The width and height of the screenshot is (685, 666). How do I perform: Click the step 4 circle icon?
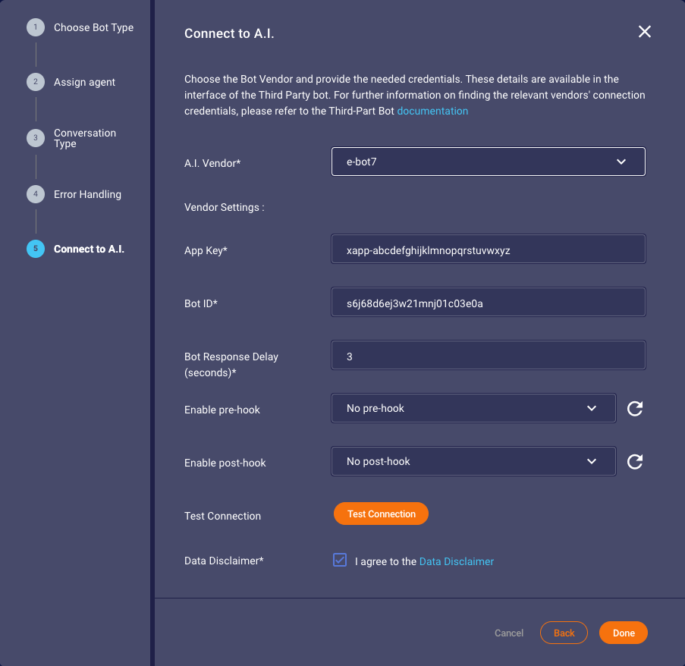click(x=36, y=194)
